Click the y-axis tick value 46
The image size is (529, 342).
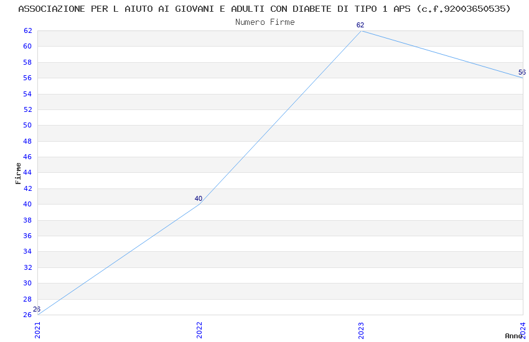pyautogui.click(x=27, y=157)
